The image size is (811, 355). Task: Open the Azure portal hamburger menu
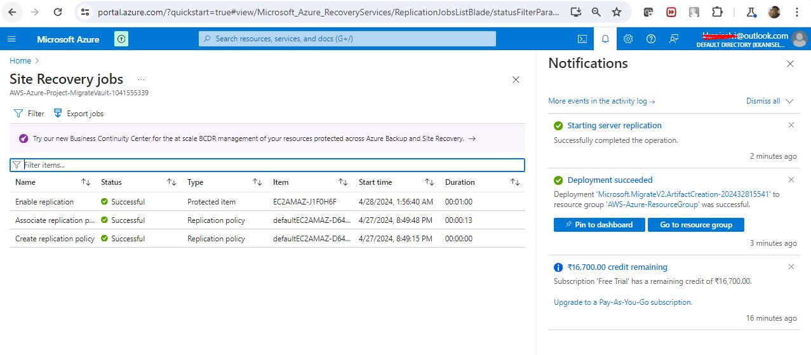click(x=11, y=39)
